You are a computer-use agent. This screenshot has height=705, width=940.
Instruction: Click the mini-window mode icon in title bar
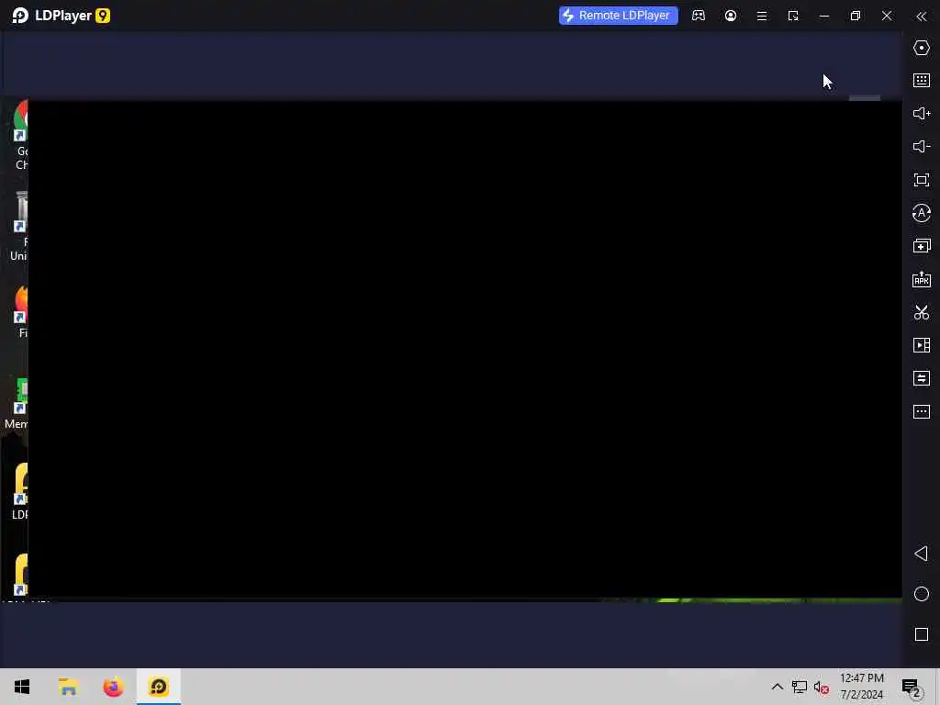pos(793,17)
